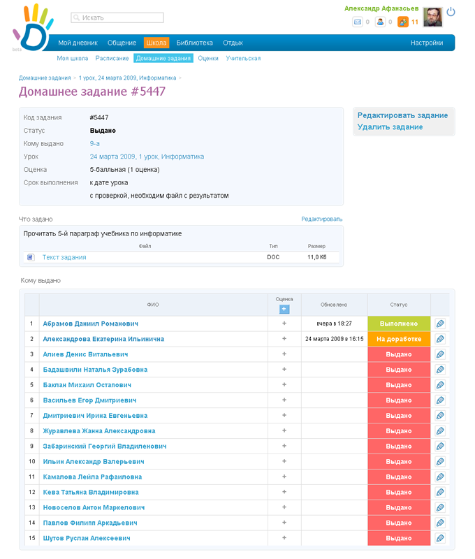Click the orange На доработке status cell

399,339
